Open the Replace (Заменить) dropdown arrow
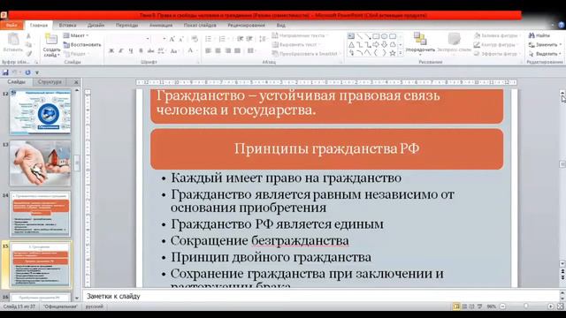 pos(560,45)
